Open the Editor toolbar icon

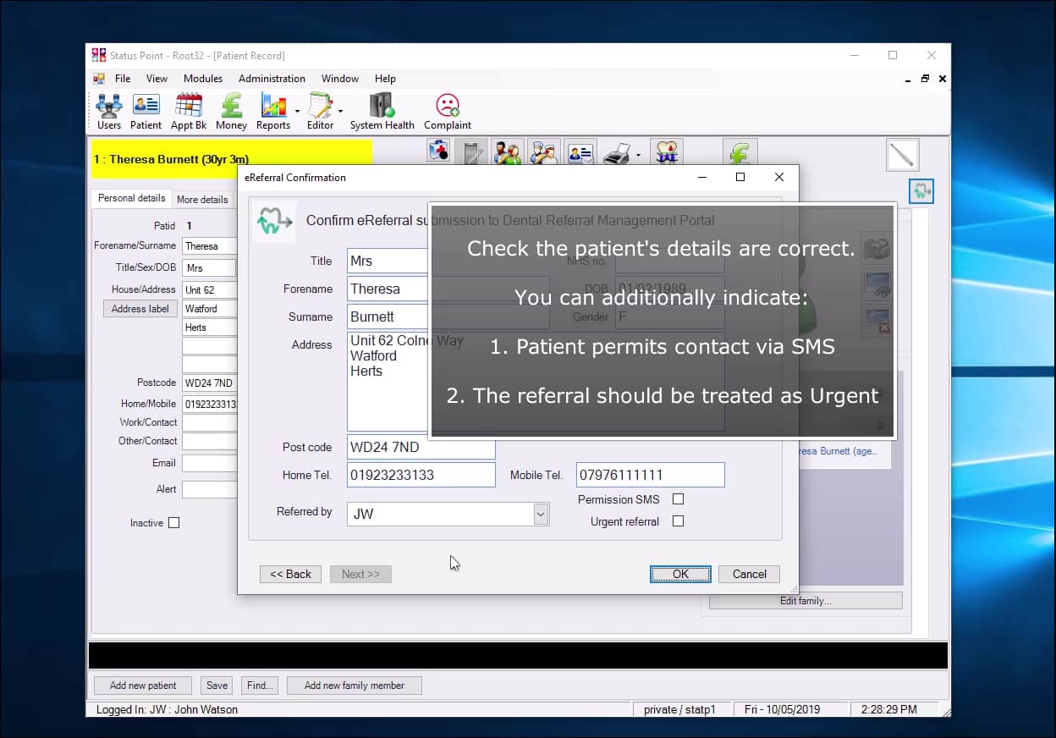tap(320, 112)
